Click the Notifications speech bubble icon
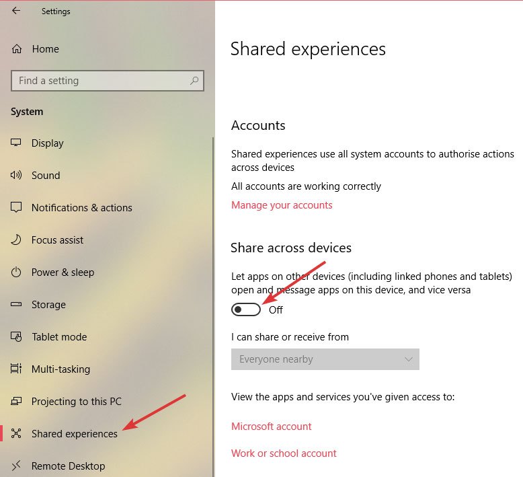This screenshot has width=523, height=477. point(16,207)
